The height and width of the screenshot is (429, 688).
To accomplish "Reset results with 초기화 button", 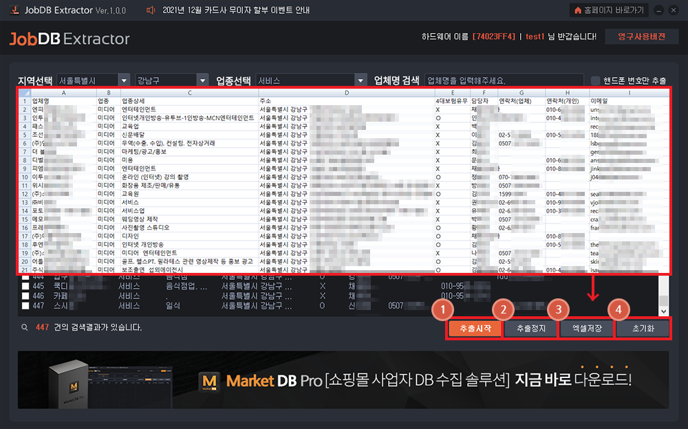I will point(643,329).
